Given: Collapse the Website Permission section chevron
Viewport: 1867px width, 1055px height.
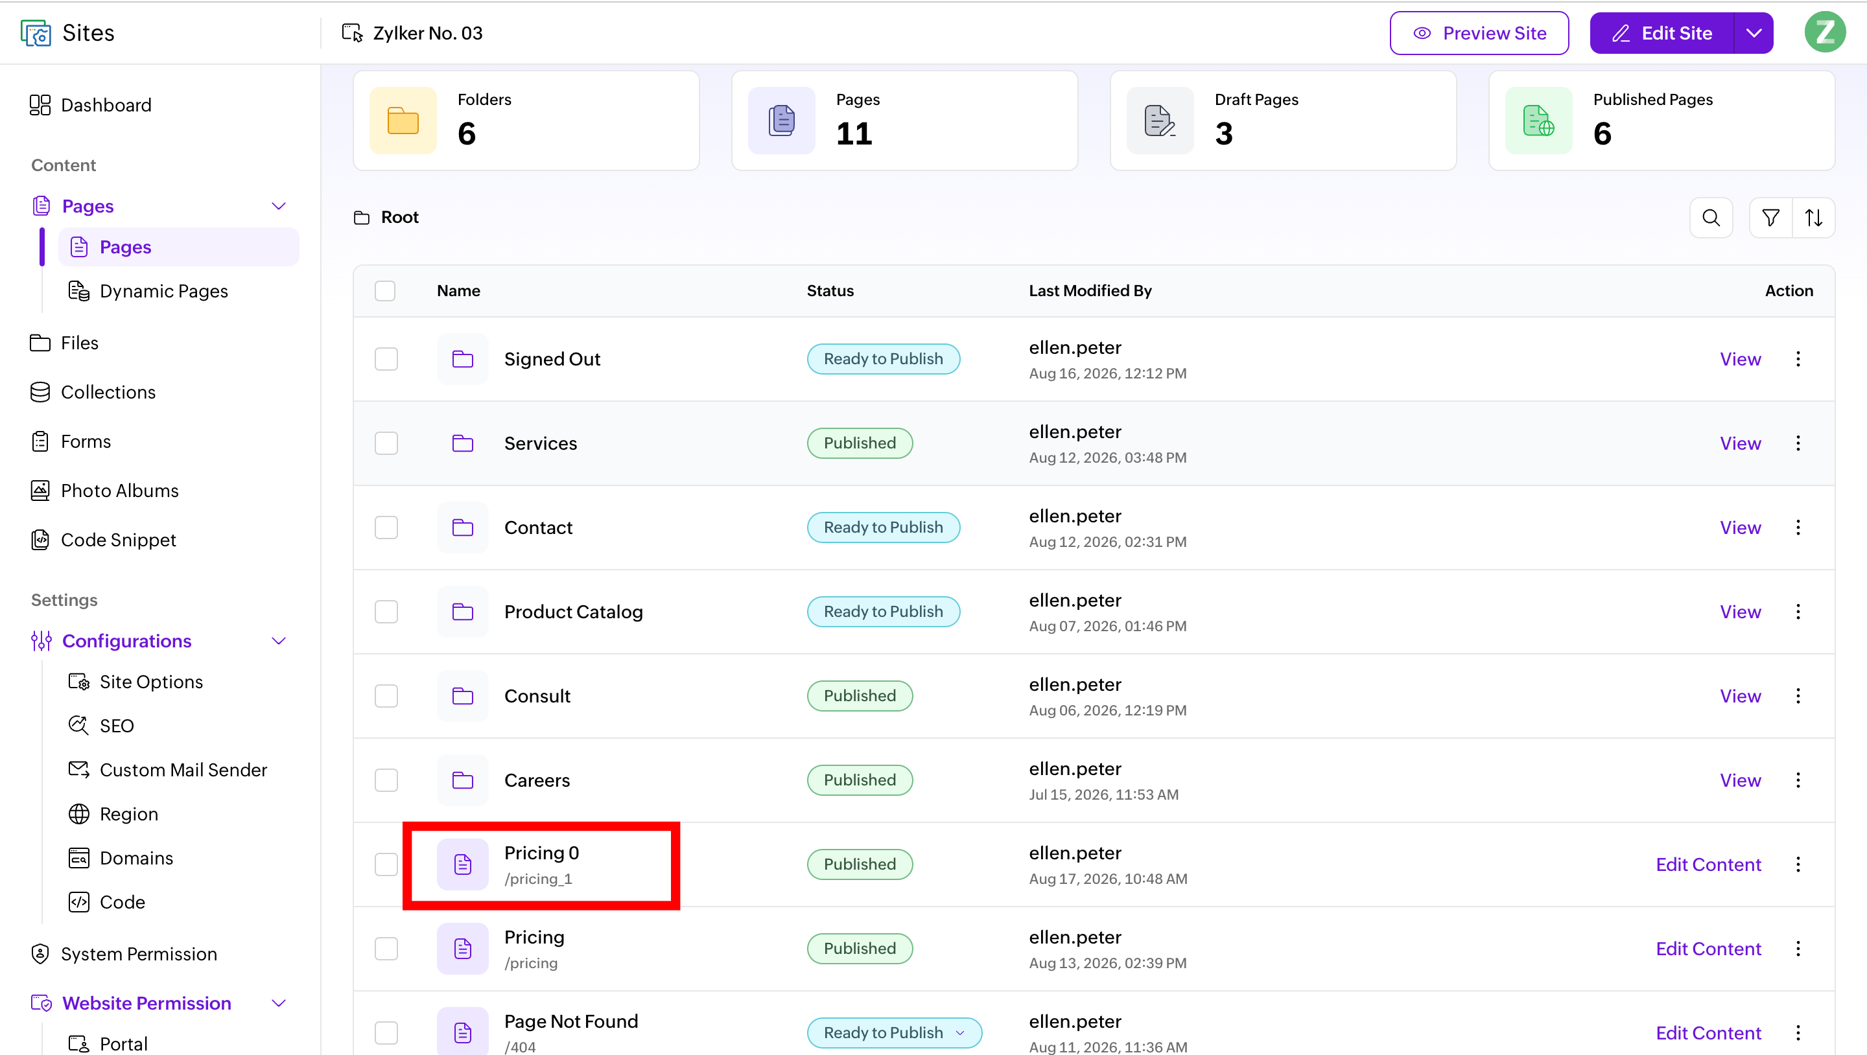Looking at the screenshot, I should point(278,1003).
